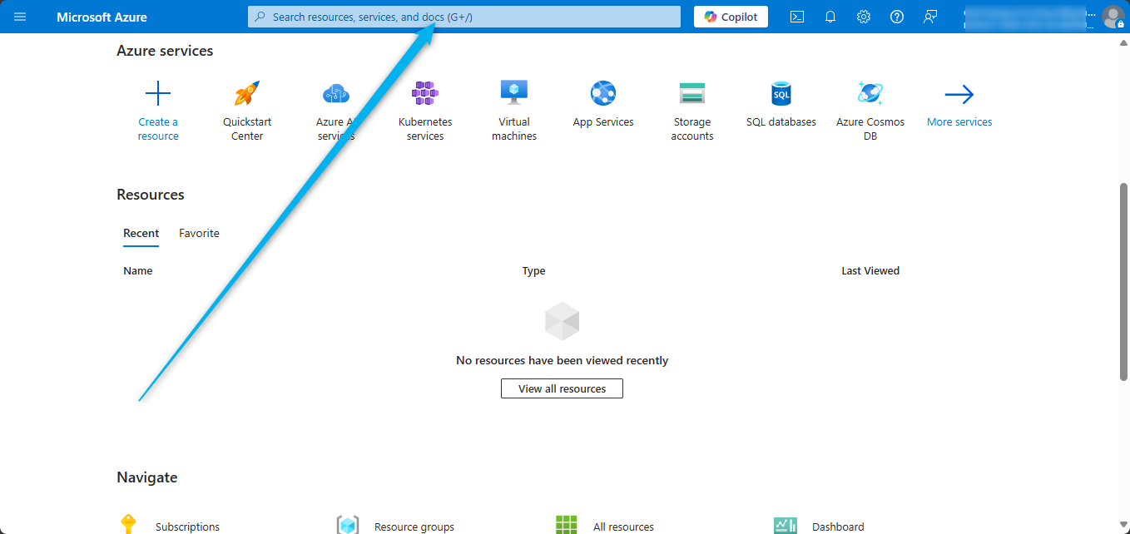Image resolution: width=1130 pixels, height=534 pixels.
Task: Click the Create a resource link text
Action: click(x=158, y=129)
